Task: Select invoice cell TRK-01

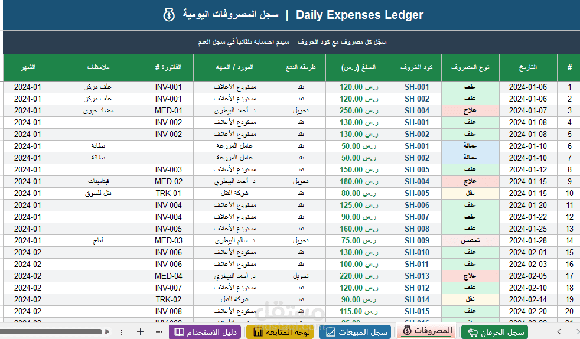Action: [168, 193]
